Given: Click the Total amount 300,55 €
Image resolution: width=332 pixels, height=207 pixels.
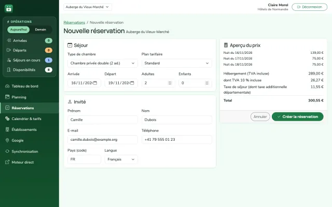Looking at the screenshot, I should (x=316, y=100).
